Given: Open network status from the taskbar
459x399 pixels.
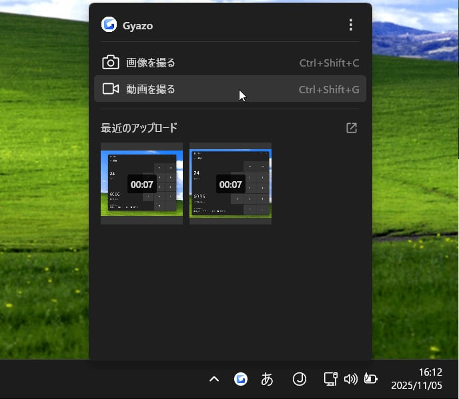Looking at the screenshot, I should tap(330, 379).
